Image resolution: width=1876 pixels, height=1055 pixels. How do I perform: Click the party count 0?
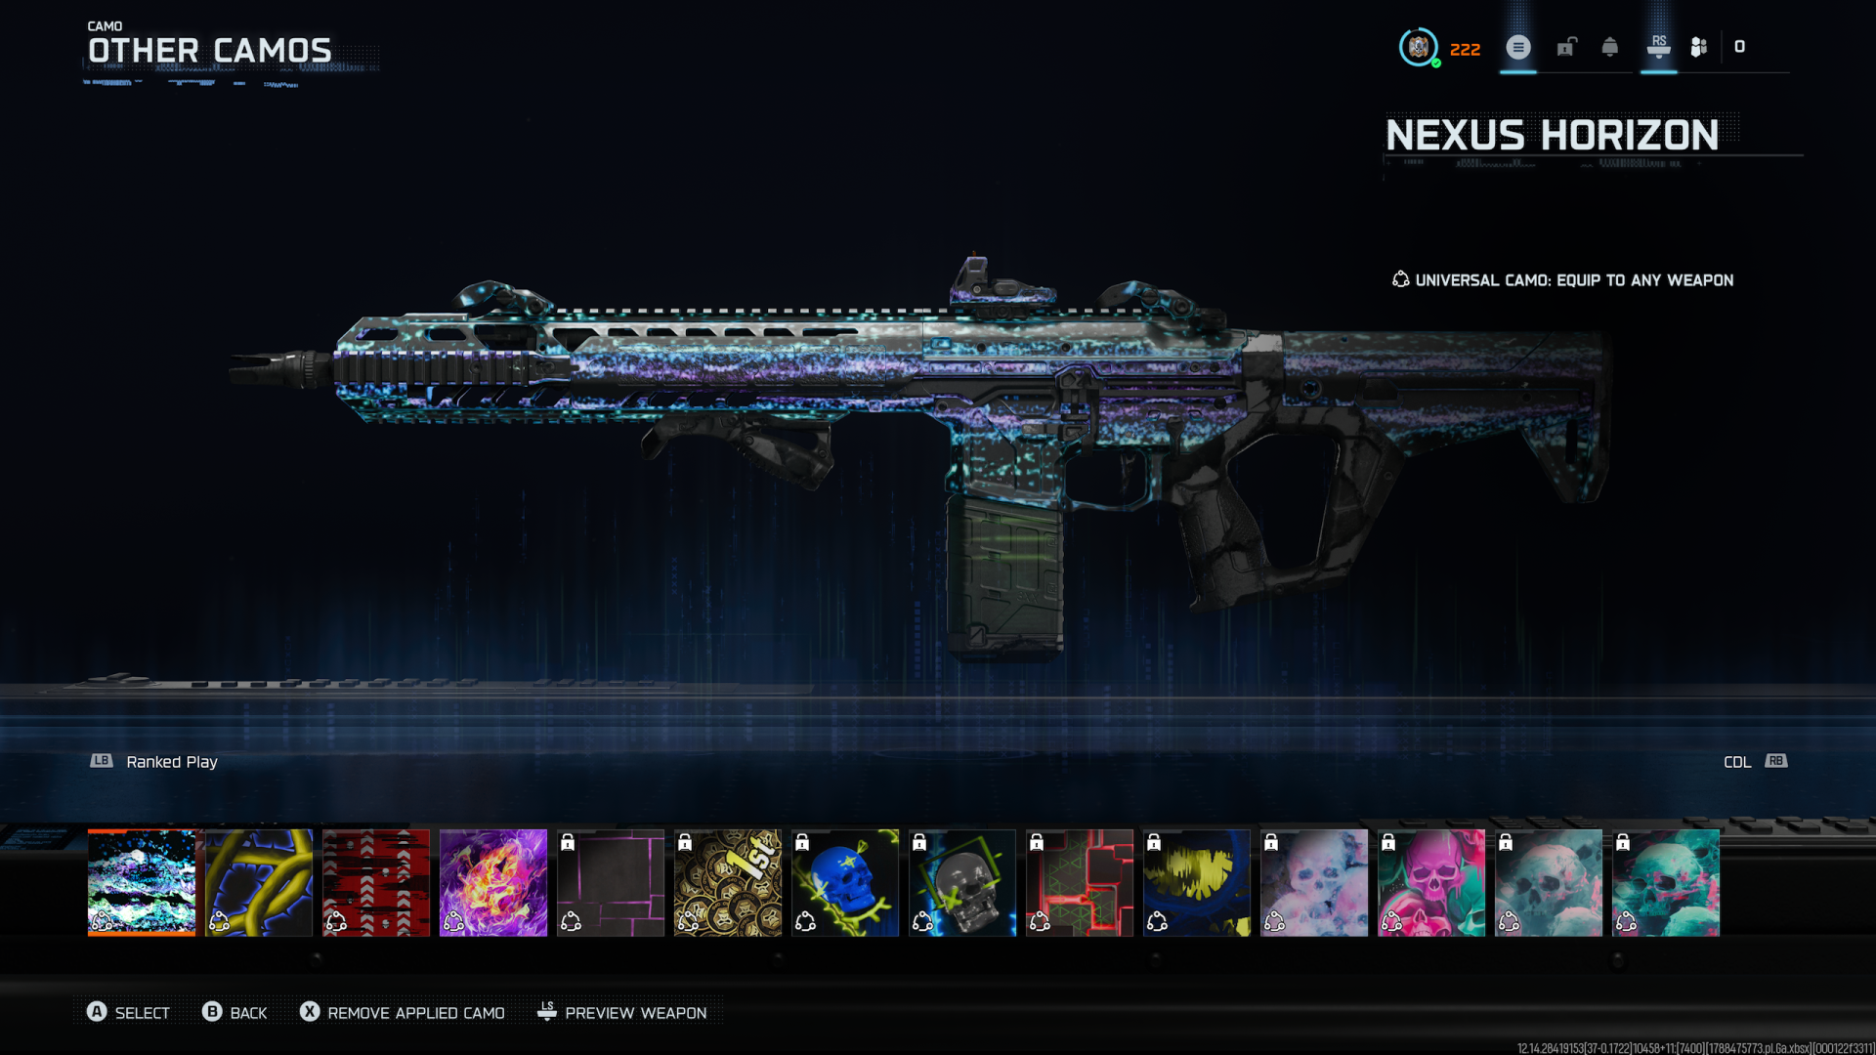[x=1740, y=47]
